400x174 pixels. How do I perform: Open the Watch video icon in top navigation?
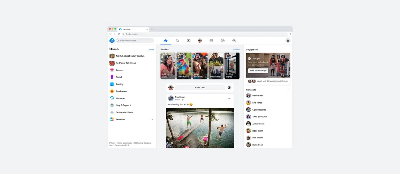188,41
